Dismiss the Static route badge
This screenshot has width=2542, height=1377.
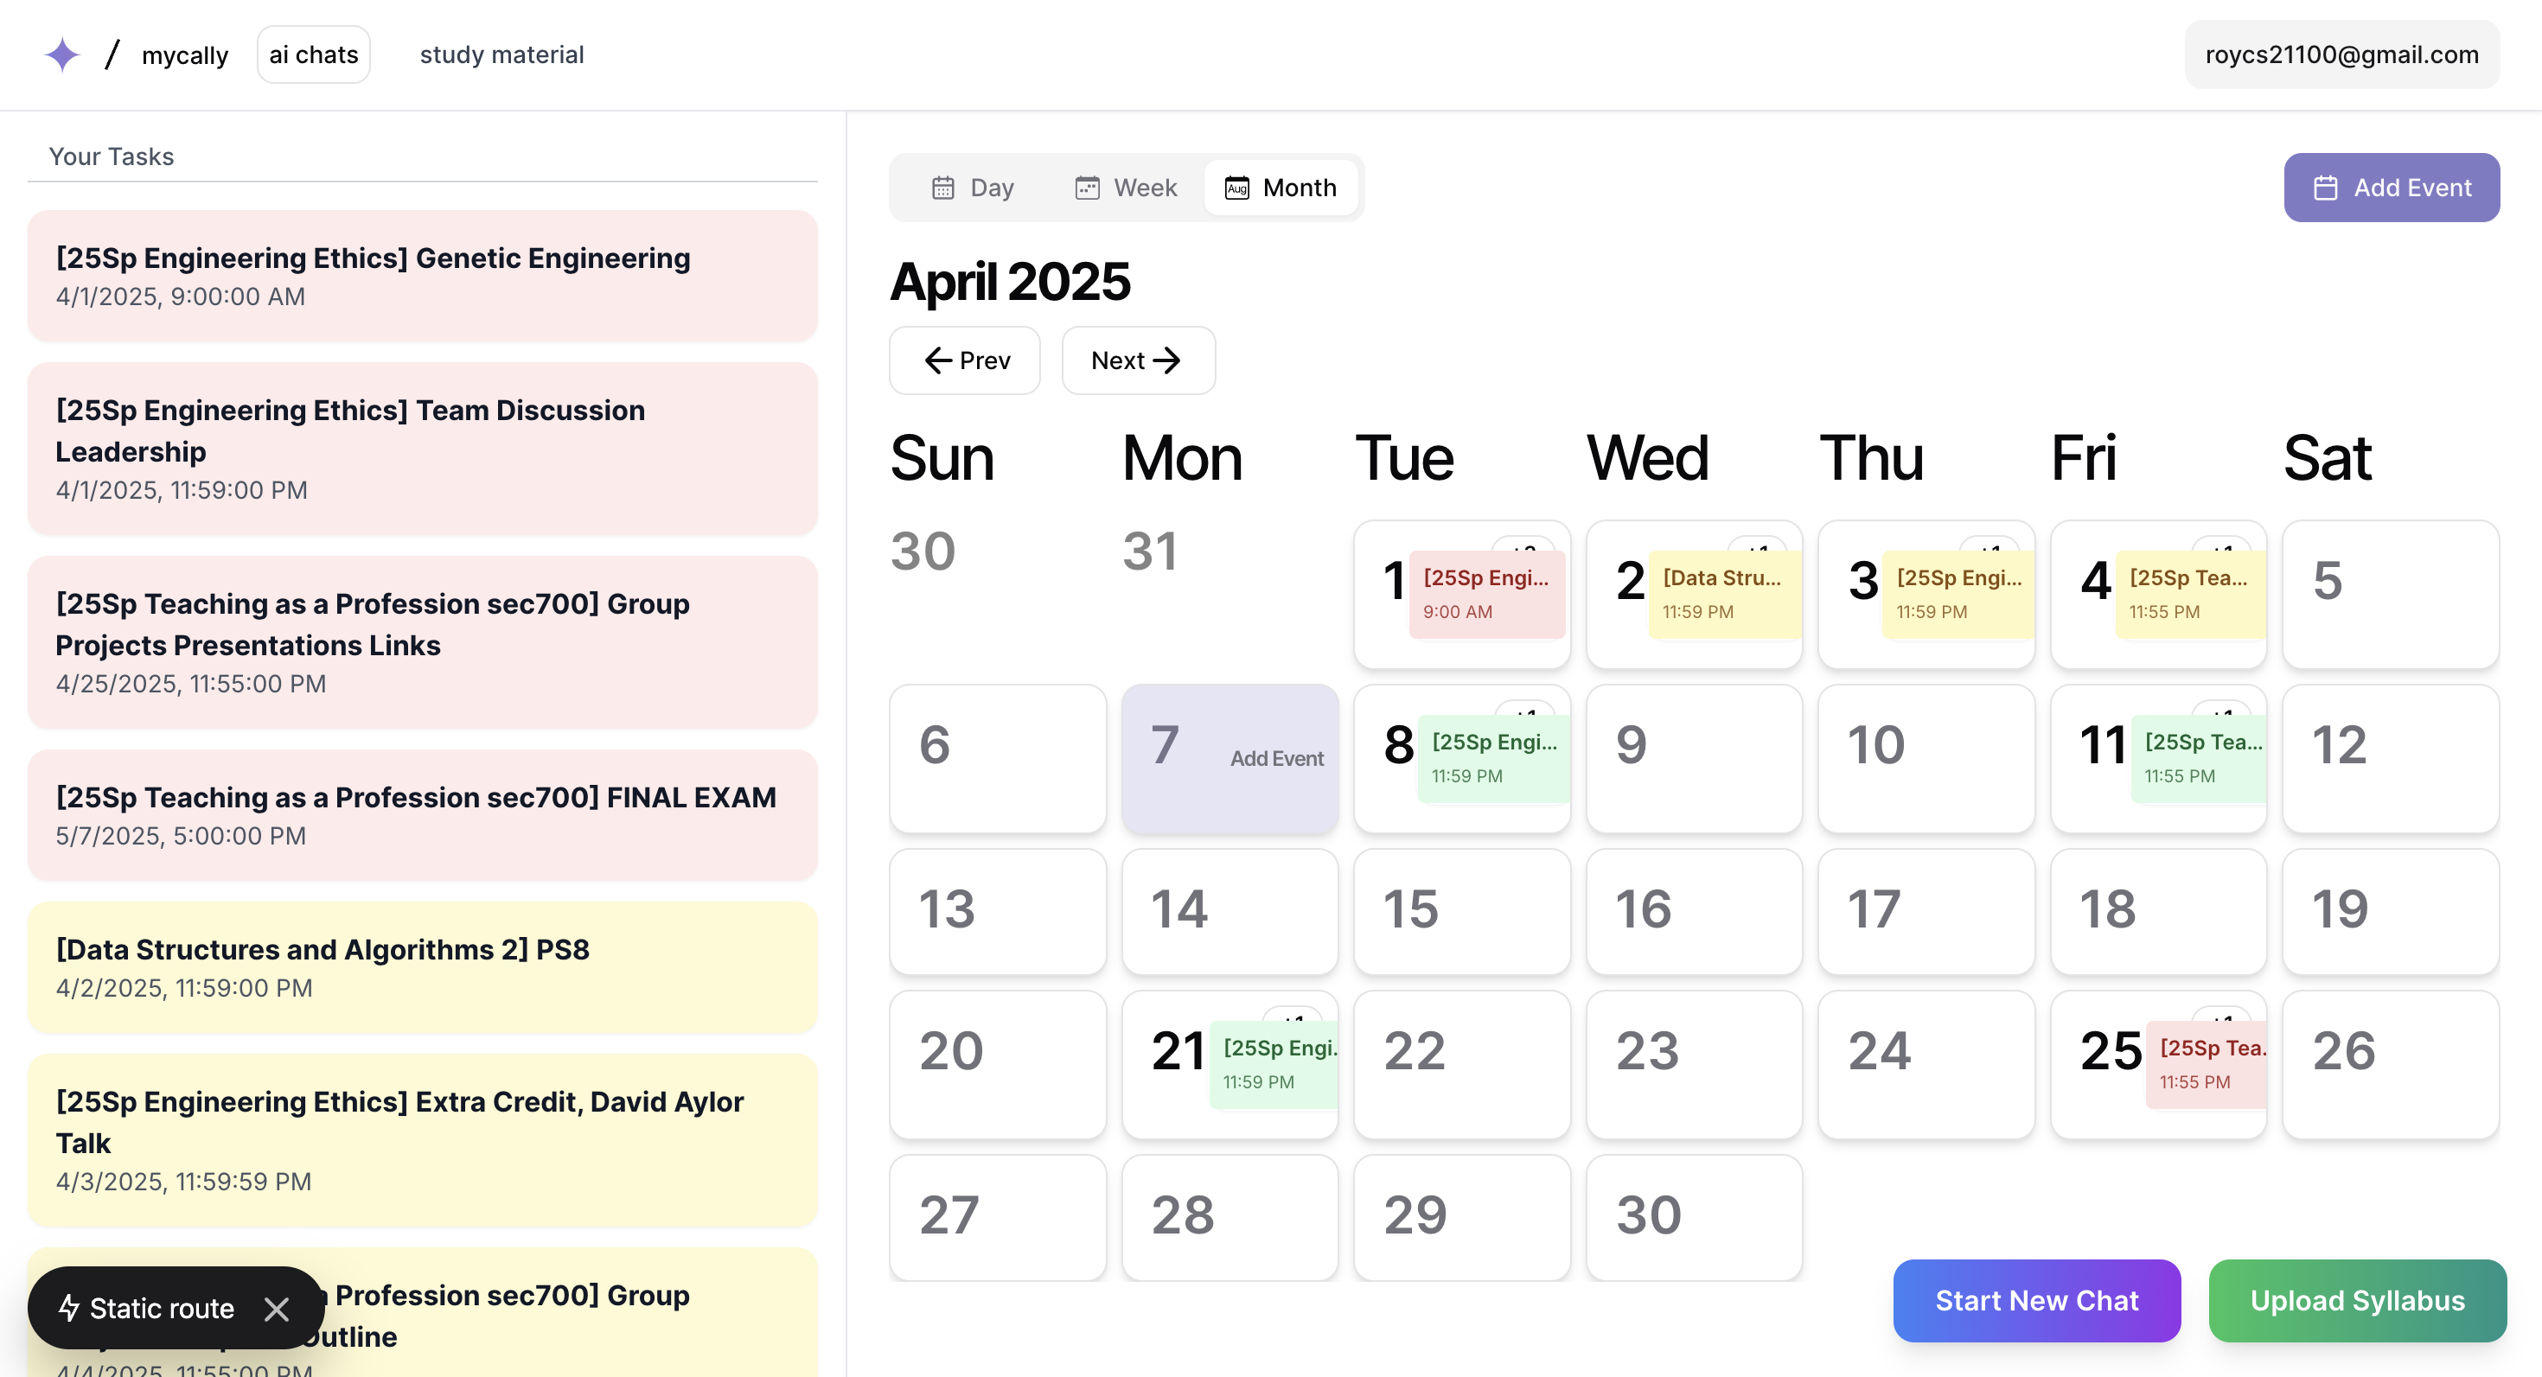coord(277,1309)
